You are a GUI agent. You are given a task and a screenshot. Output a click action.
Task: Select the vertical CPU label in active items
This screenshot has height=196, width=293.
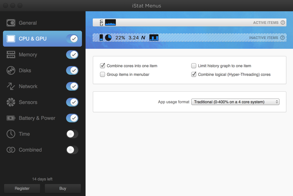point(101,23)
